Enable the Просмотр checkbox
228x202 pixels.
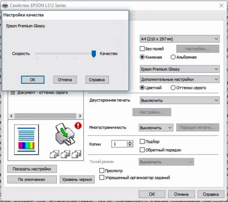tap(102, 170)
